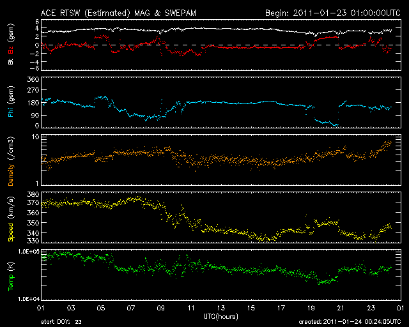Click the green 'Temp (K)' axis label
This screenshot has width=409, height=327.
tap(11, 277)
